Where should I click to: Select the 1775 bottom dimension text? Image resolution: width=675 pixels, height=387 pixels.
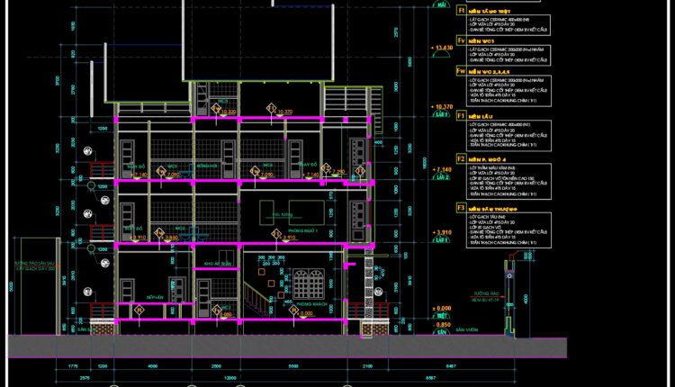click(x=73, y=366)
